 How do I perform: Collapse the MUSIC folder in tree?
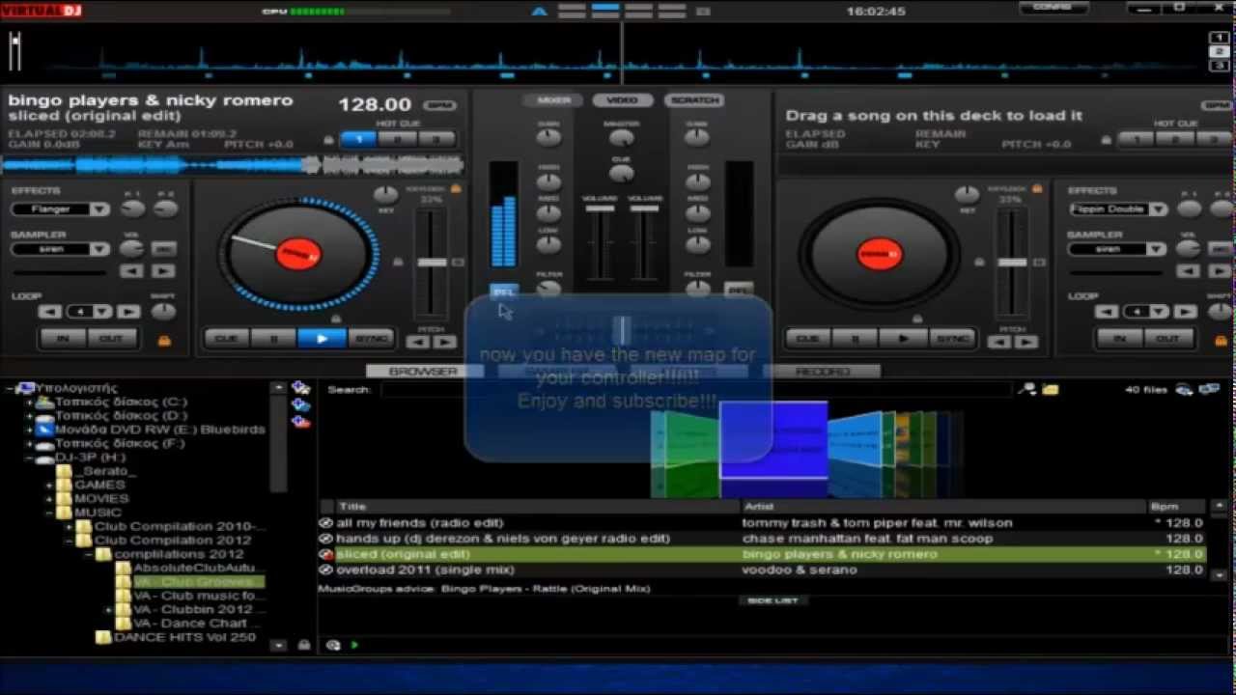click(50, 513)
